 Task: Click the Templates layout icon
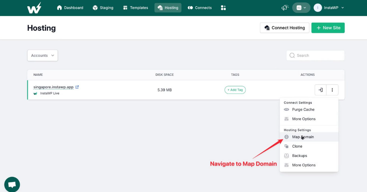[125, 8]
